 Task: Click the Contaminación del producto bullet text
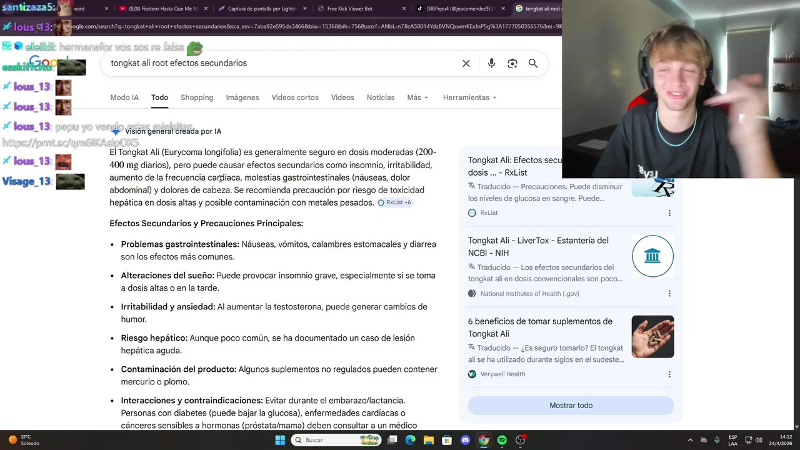(x=279, y=376)
